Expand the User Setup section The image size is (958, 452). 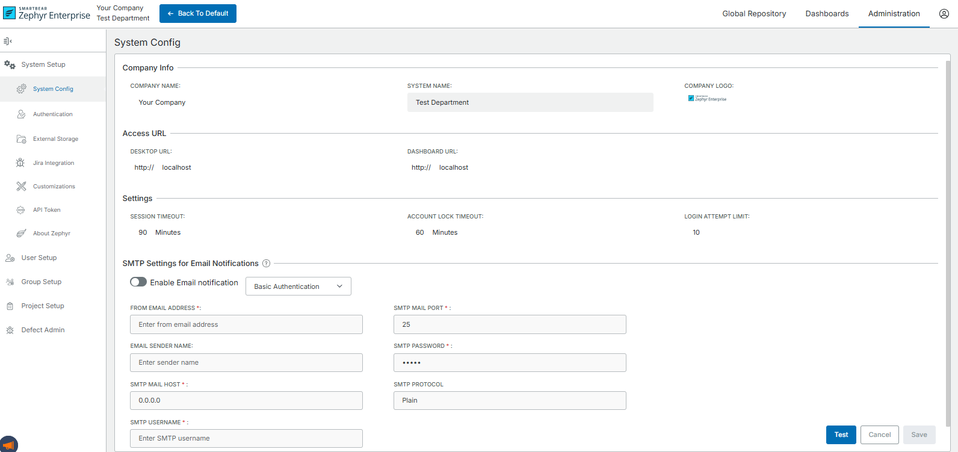point(39,258)
